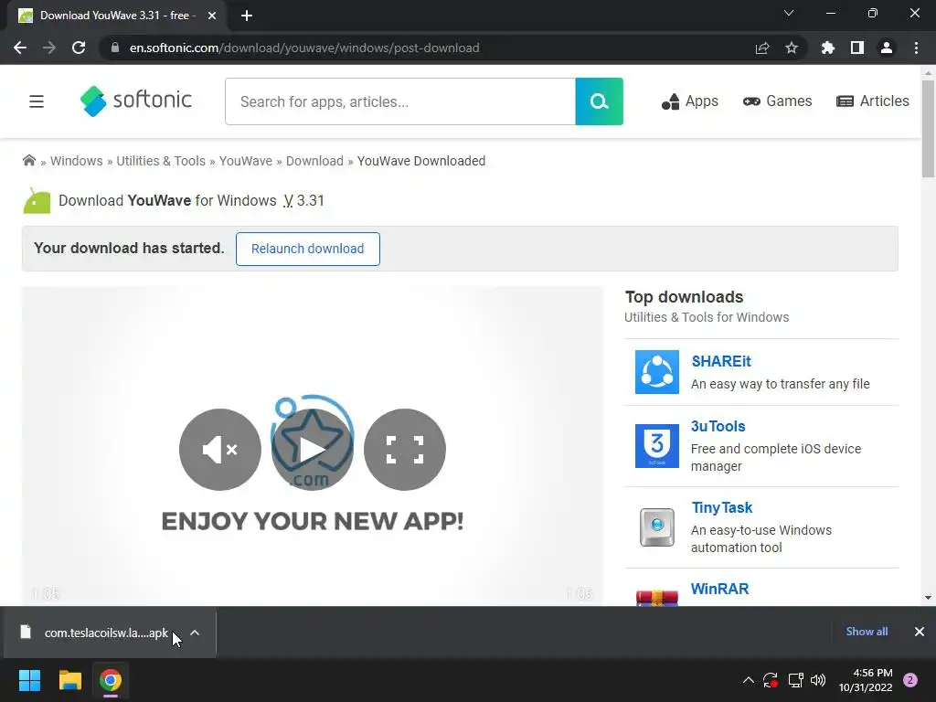936x702 pixels.
Task: Select the Download YouWave 3.31 tab
Action: pyautogui.click(x=116, y=16)
